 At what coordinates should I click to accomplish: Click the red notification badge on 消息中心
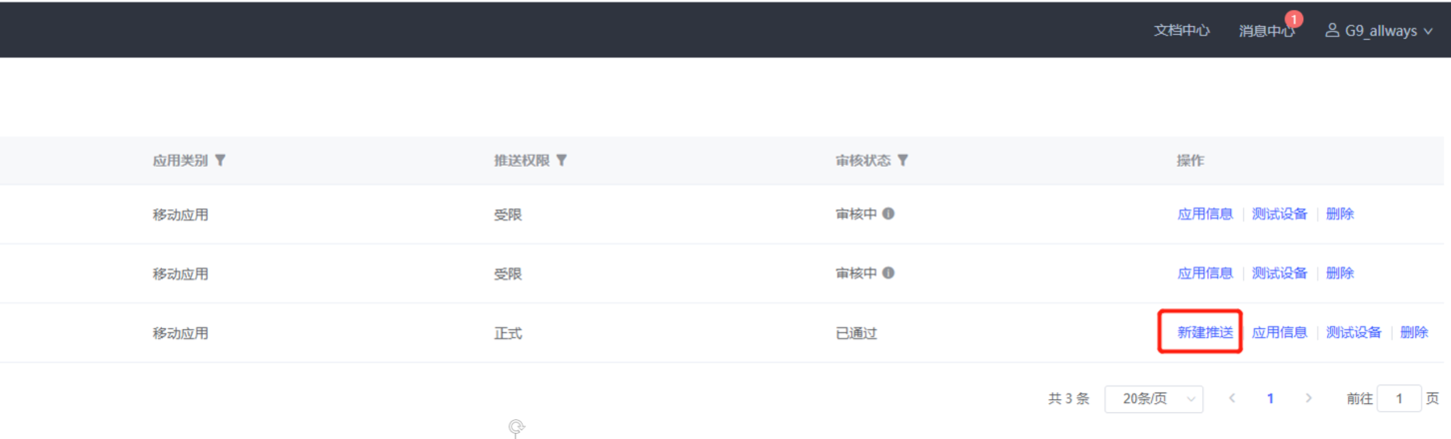pos(1294,19)
